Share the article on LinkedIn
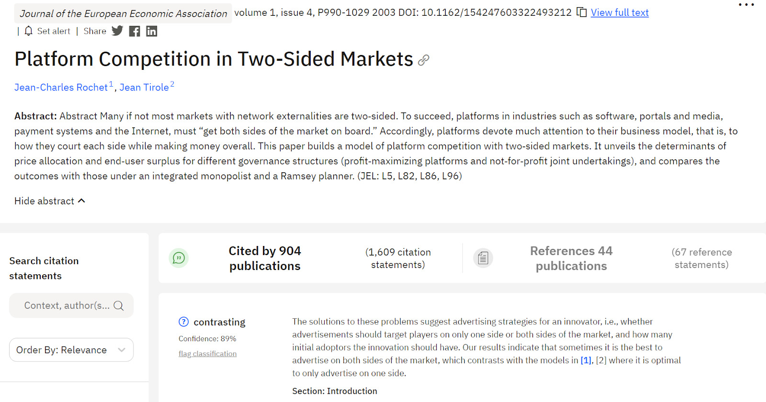The width and height of the screenshot is (766, 402). click(x=151, y=31)
